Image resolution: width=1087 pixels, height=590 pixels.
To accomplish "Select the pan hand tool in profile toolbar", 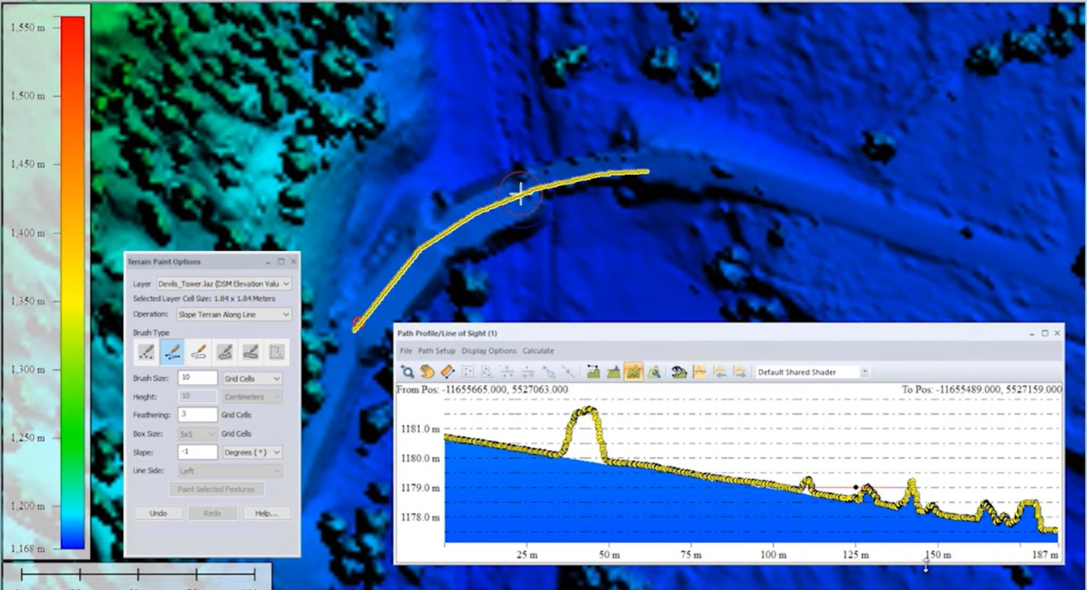I will [x=427, y=372].
